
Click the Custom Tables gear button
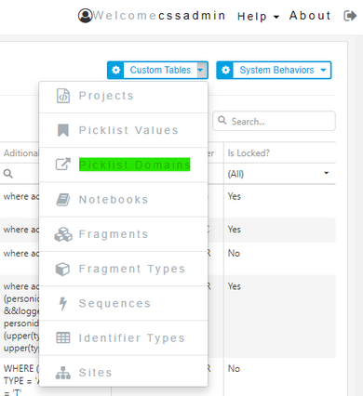point(115,70)
